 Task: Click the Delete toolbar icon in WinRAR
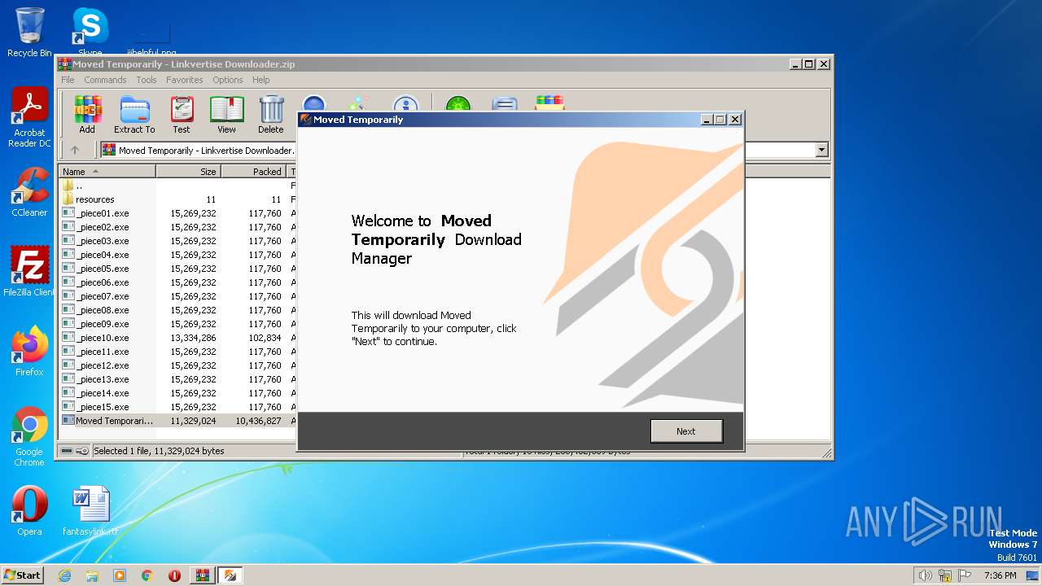tap(271, 115)
